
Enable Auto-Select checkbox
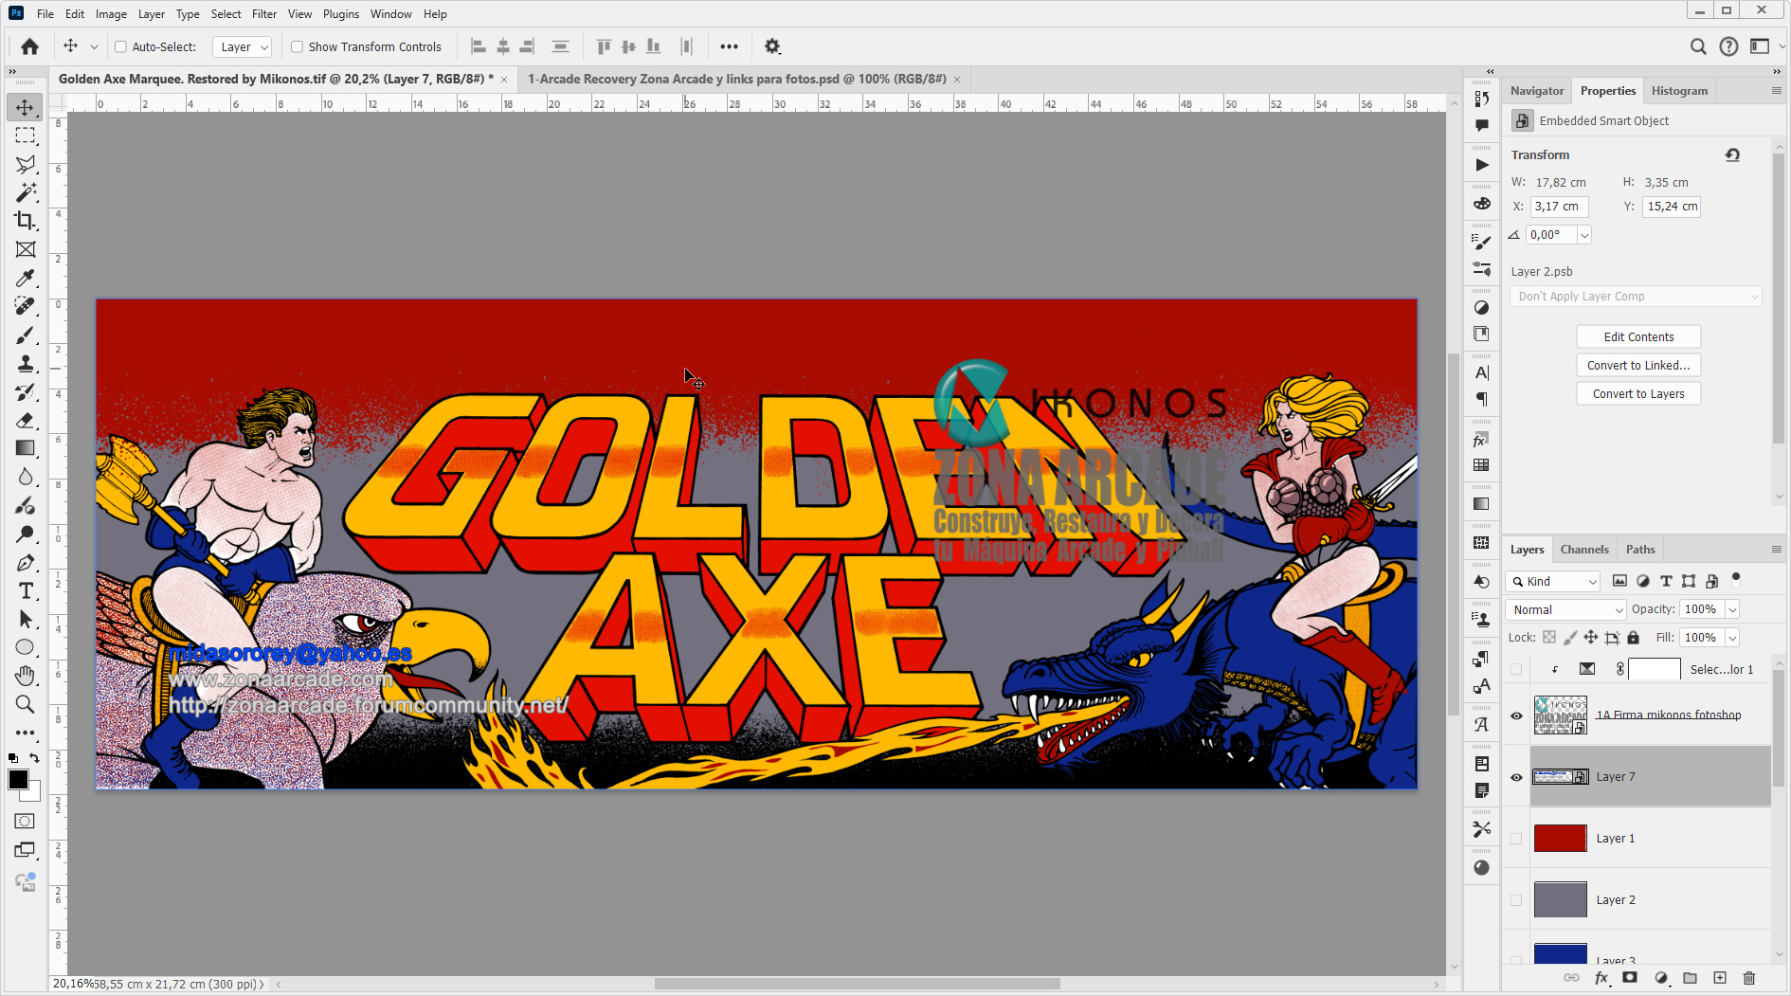(120, 46)
